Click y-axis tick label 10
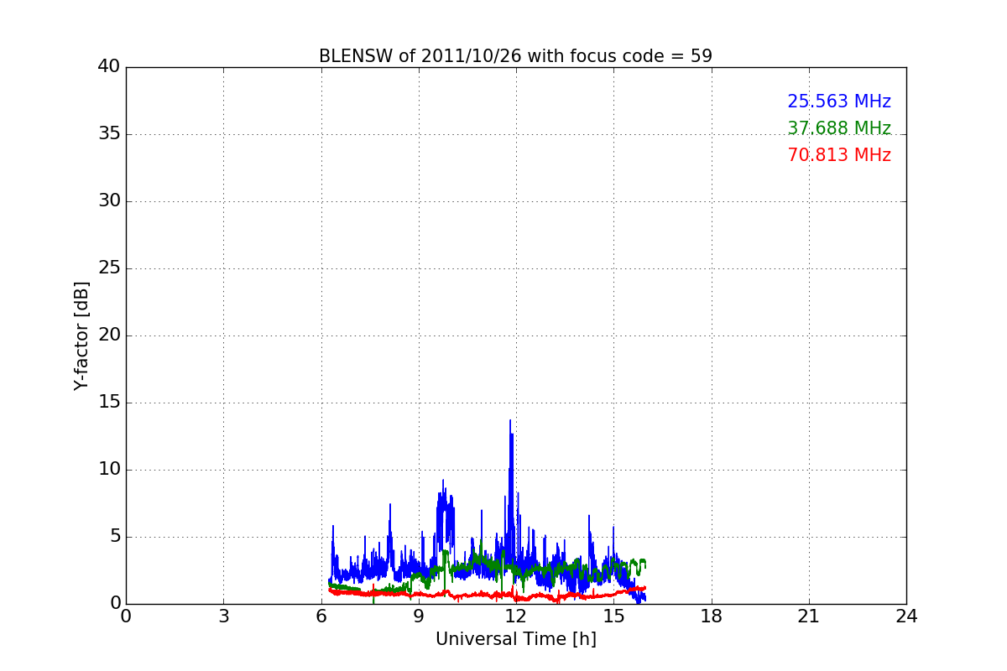Viewport: 1007px width, 671px height. (108, 470)
